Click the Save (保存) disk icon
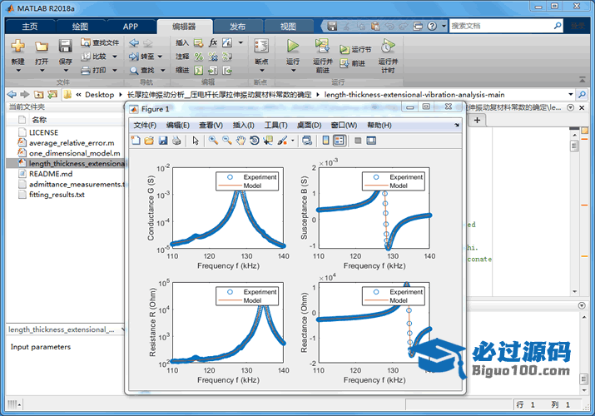The image size is (595, 416). [x=65, y=46]
